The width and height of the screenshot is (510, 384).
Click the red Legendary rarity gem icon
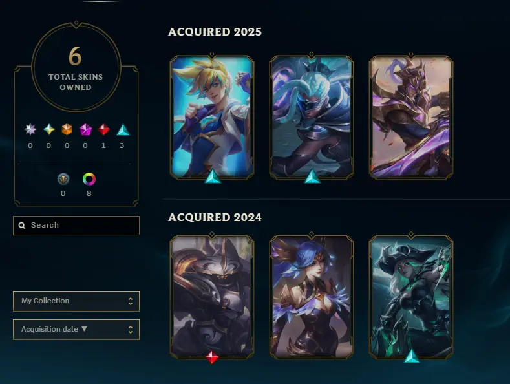(104, 129)
